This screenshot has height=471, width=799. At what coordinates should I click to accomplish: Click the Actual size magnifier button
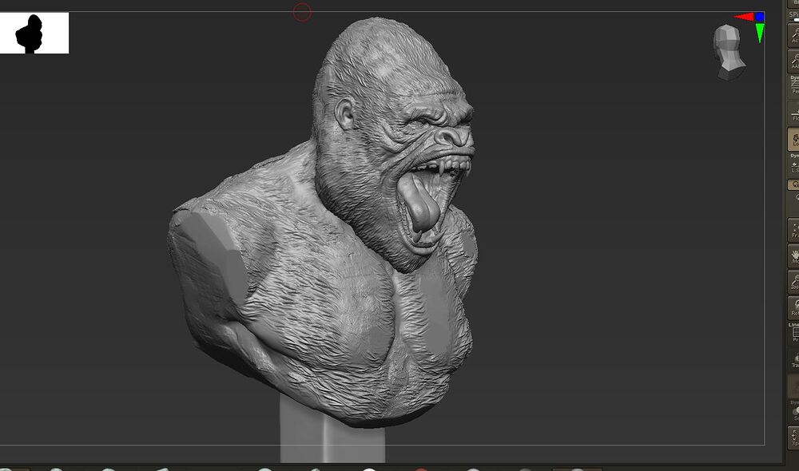pos(794,34)
